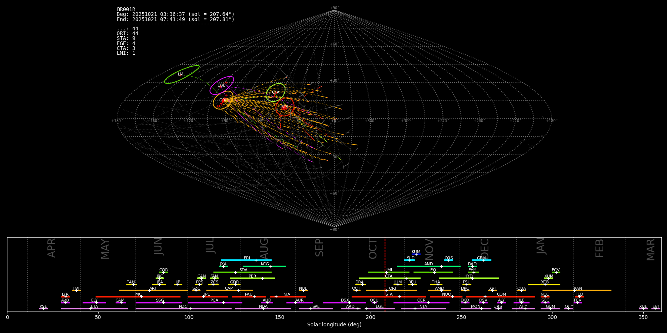Screen dimensions: 667x333
Task: Click the DEC month label in timeline
Action: 485,249
